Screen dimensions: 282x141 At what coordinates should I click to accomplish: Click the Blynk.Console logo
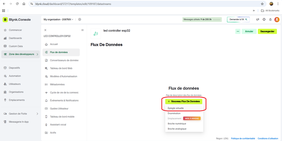click(x=17, y=20)
